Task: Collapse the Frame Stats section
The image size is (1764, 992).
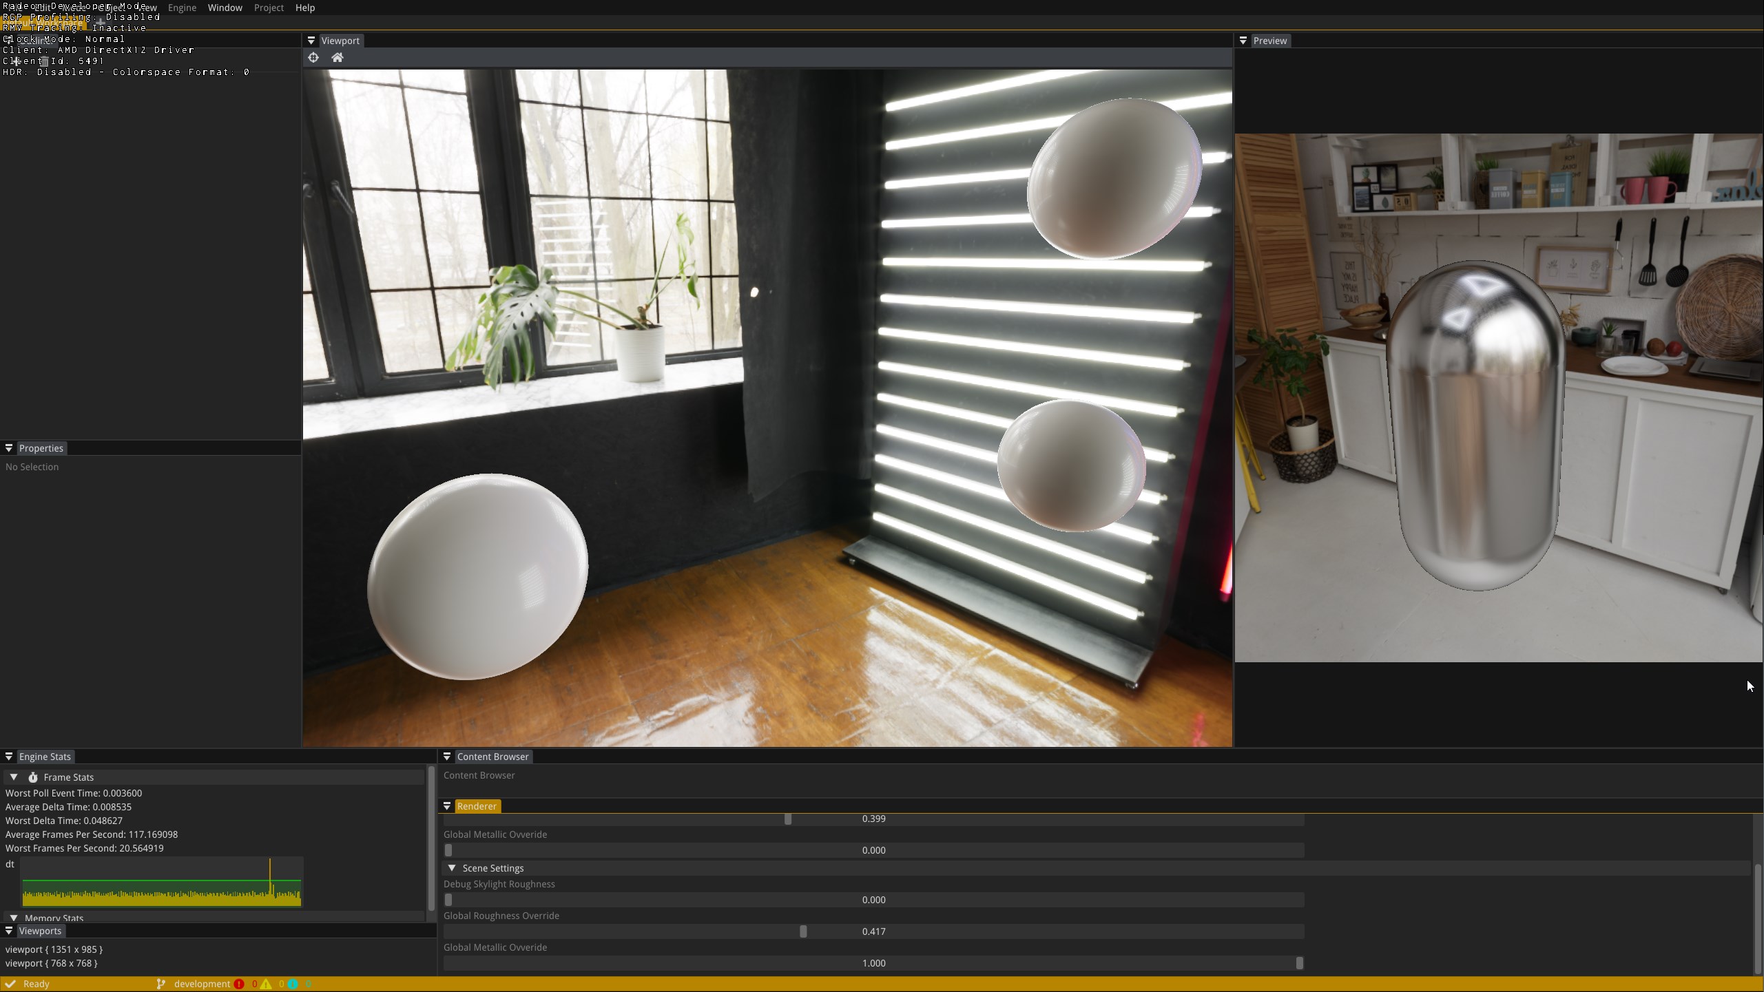Action: pos(14,777)
